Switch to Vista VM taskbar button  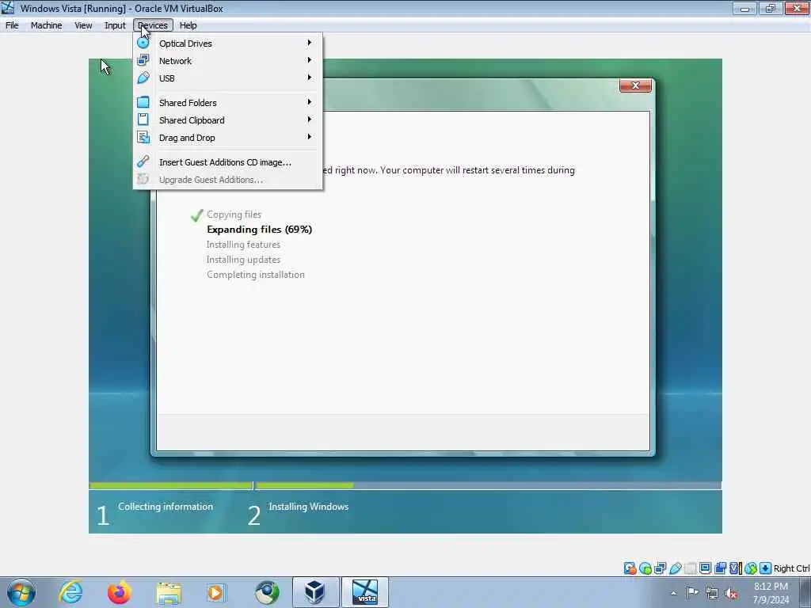click(x=365, y=592)
